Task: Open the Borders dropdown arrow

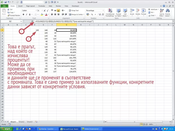Action: point(38,14)
